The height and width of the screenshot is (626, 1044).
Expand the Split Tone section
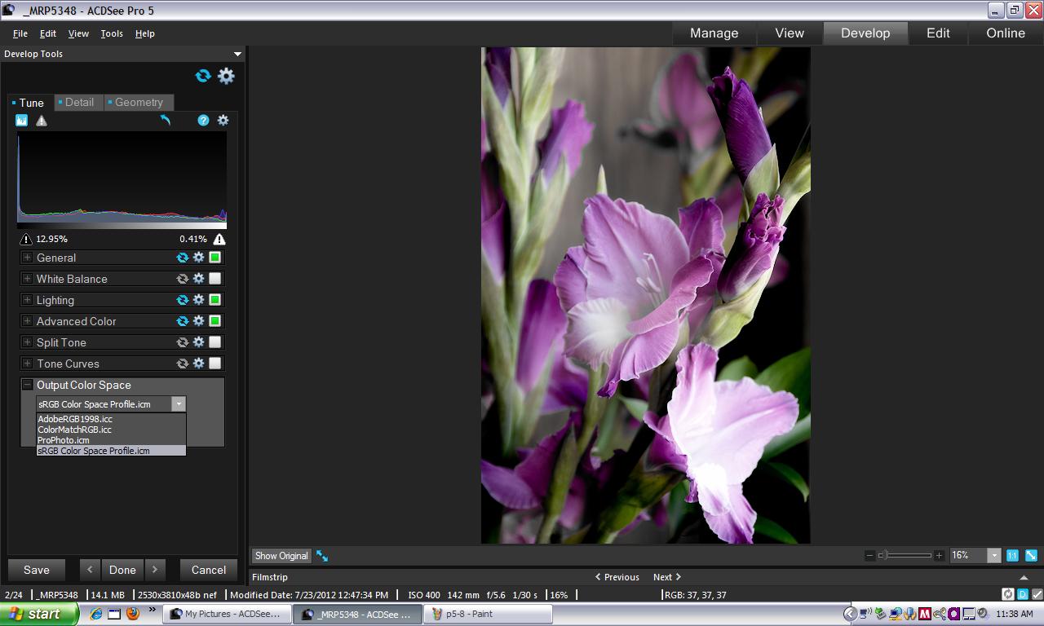point(27,342)
